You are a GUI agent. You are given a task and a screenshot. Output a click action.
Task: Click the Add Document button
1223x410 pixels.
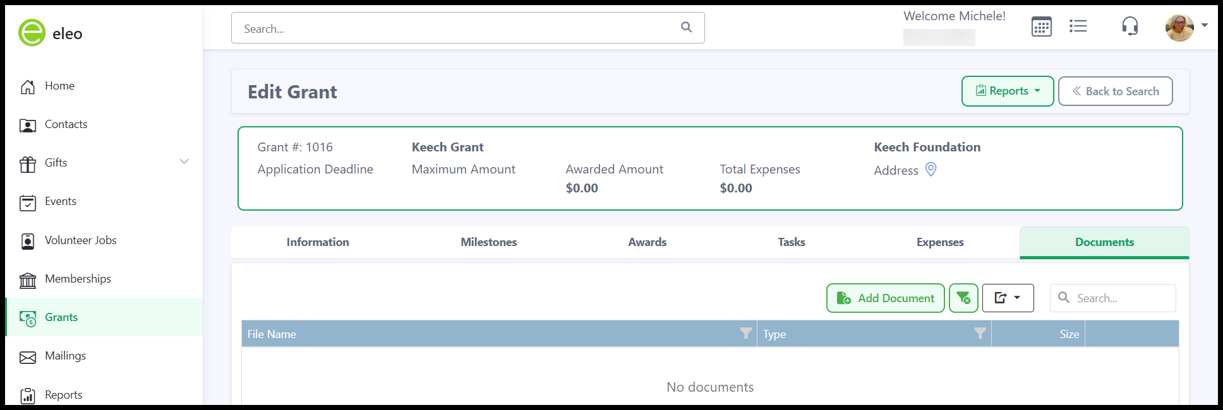click(x=885, y=298)
